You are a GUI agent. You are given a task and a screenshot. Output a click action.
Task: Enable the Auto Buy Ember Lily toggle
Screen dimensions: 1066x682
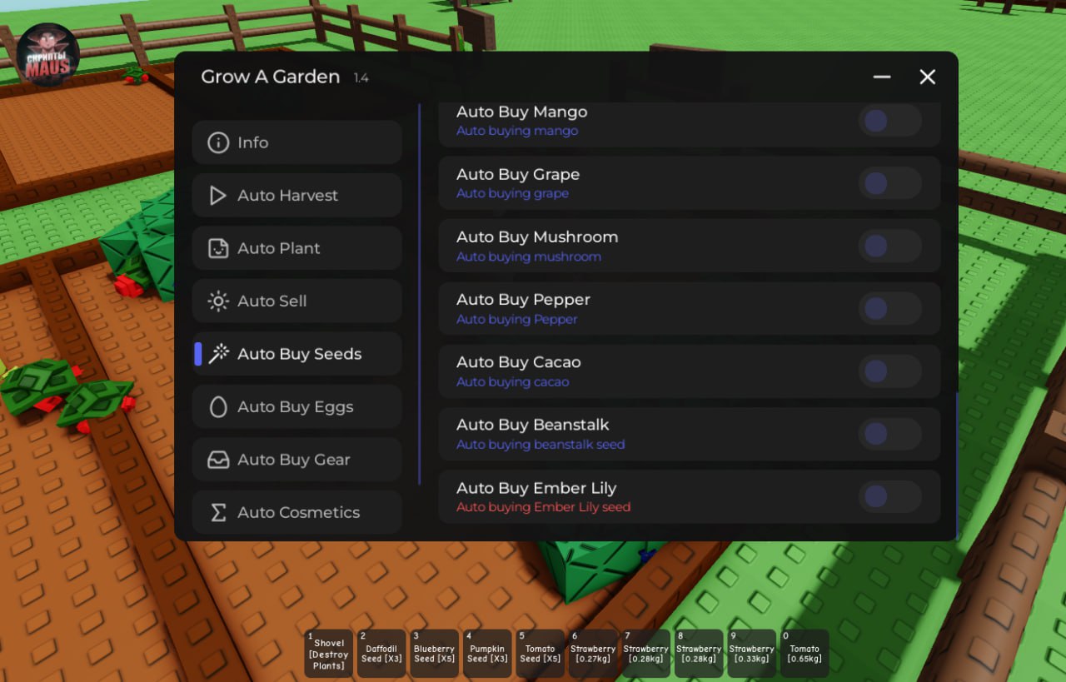[890, 497]
